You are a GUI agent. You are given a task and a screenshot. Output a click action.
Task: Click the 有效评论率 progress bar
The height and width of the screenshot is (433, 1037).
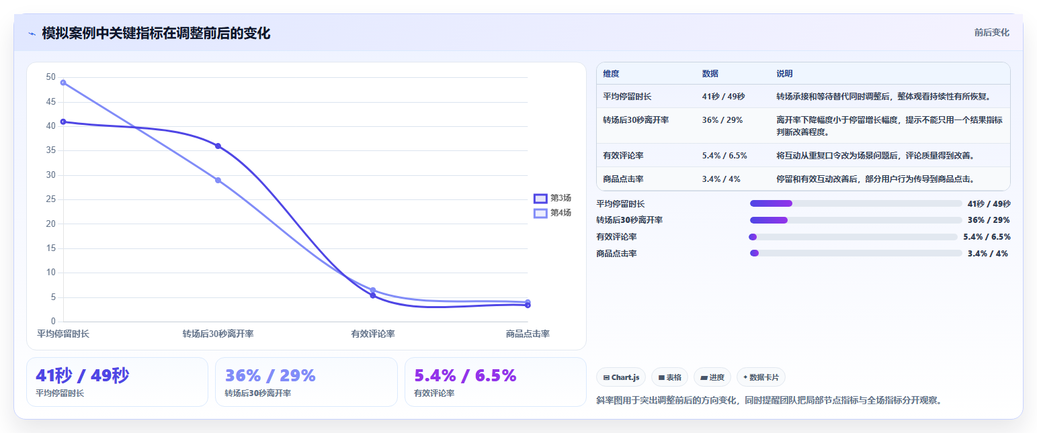pyautogui.click(x=854, y=236)
